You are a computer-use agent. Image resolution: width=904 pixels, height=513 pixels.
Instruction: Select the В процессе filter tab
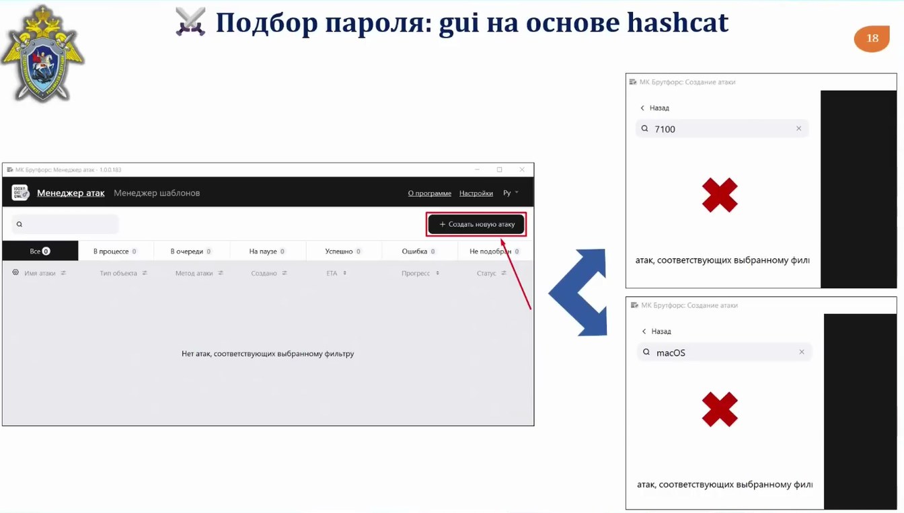coord(116,251)
